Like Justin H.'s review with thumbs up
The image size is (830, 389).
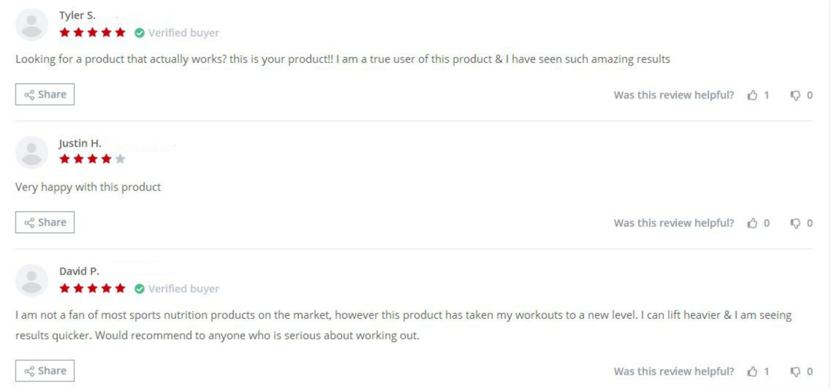pyautogui.click(x=752, y=224)
